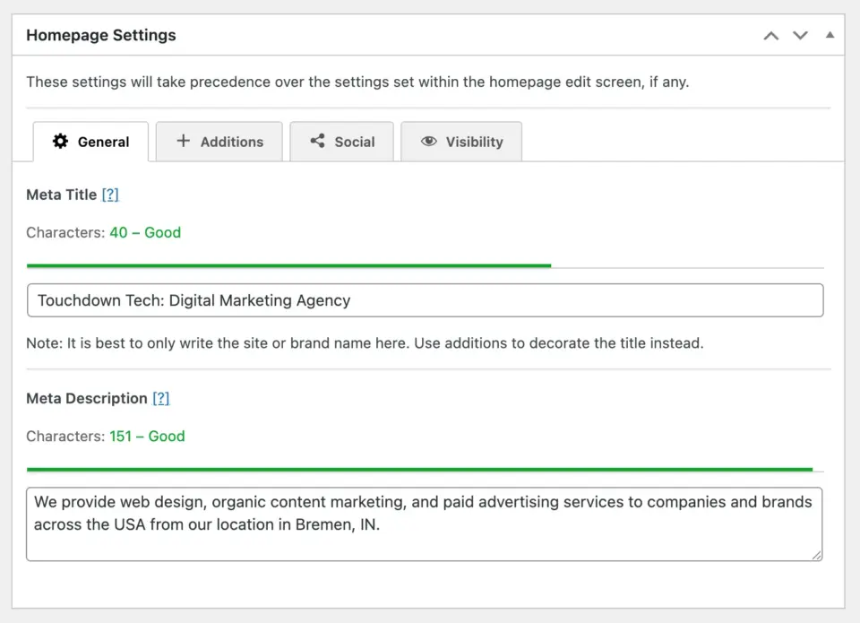Click the plus icon on the Additions tab
This screenshot has height=623, width=860.
(183, 141)
